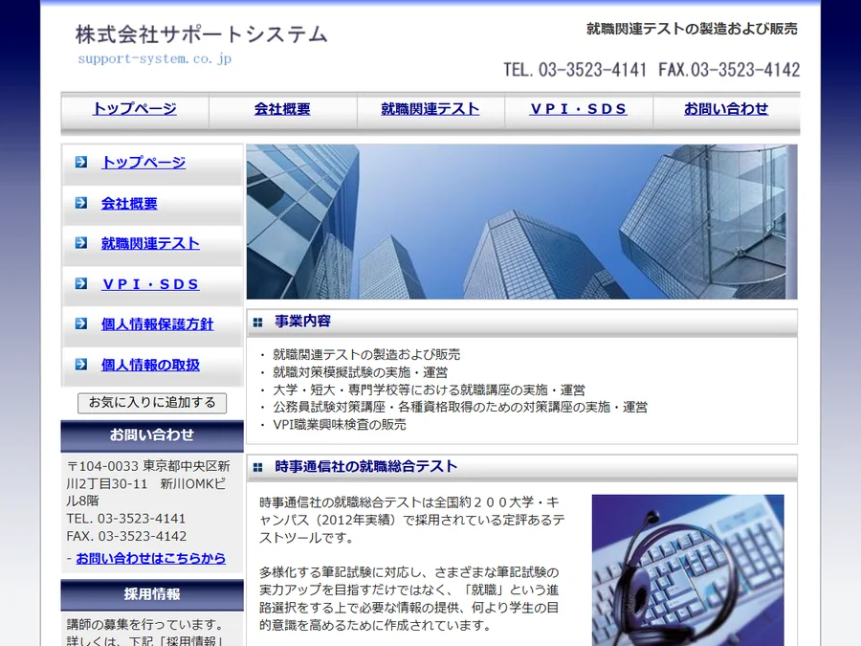Open 個人情報の取扱 link in sidebar
The width and height of the screenshot is (861, 646).
tap(150, 365)
